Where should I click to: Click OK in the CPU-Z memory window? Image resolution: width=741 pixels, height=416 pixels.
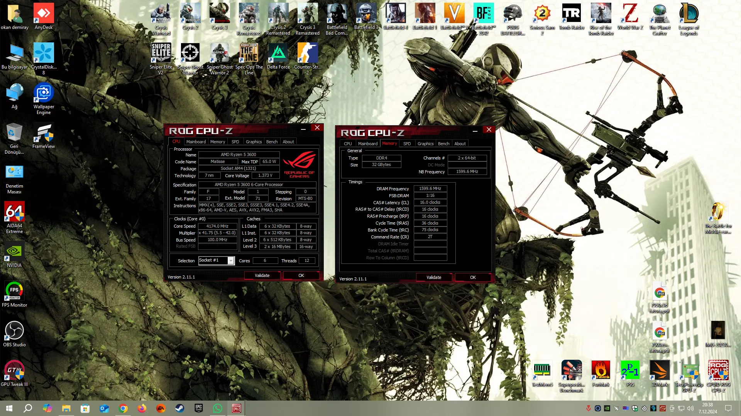point(473,277)
